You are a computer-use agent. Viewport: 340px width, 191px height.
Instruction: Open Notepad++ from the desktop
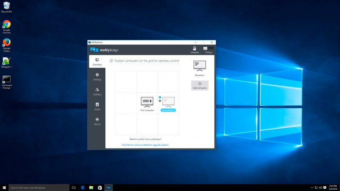(6, 62)
